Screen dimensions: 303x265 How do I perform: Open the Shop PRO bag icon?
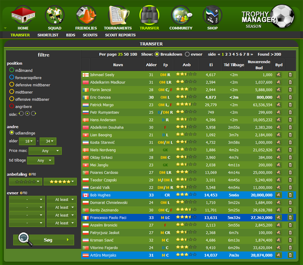(x=212, y=16)
